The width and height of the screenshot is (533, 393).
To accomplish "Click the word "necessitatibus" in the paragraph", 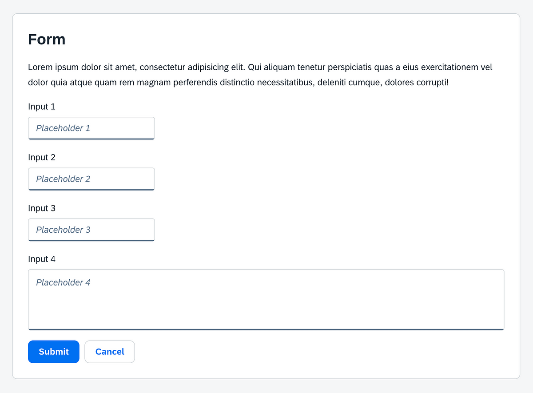I will 285,83.
